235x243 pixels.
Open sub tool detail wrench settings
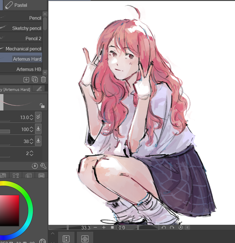pyautogui.click(x=43, y=166)
